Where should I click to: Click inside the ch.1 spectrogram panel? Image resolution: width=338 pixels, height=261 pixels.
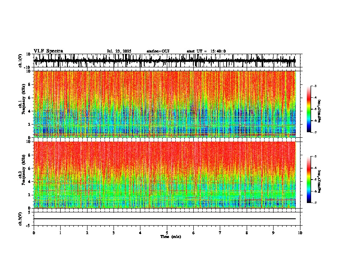tap(165, 104)
